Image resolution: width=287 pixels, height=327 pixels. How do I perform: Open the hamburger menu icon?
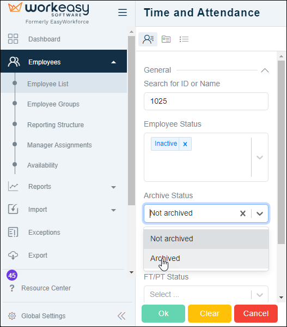[x=123, y=13]
